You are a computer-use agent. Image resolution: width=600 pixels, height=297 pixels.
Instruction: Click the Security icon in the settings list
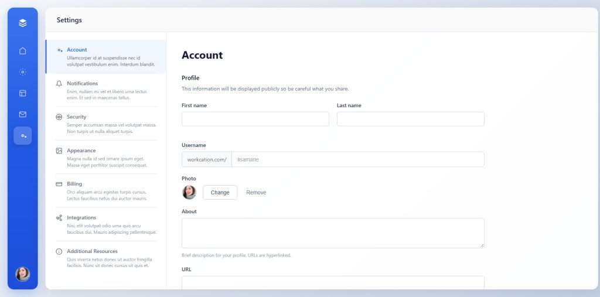59,117
